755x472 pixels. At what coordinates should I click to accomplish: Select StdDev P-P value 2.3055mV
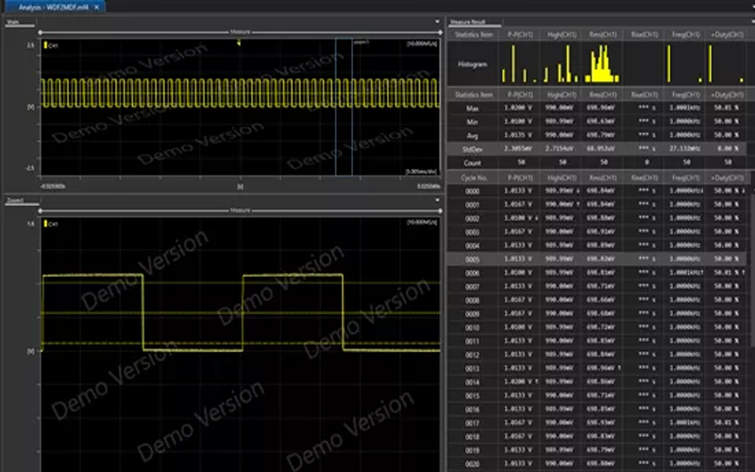(518, 149)
